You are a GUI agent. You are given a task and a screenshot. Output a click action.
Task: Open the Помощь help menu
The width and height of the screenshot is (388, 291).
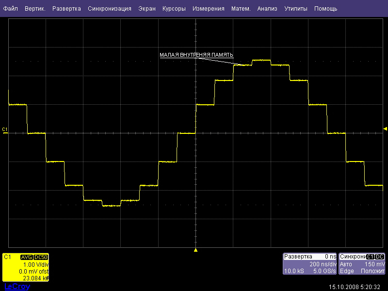pyautogui.click(x=325, y=9)
